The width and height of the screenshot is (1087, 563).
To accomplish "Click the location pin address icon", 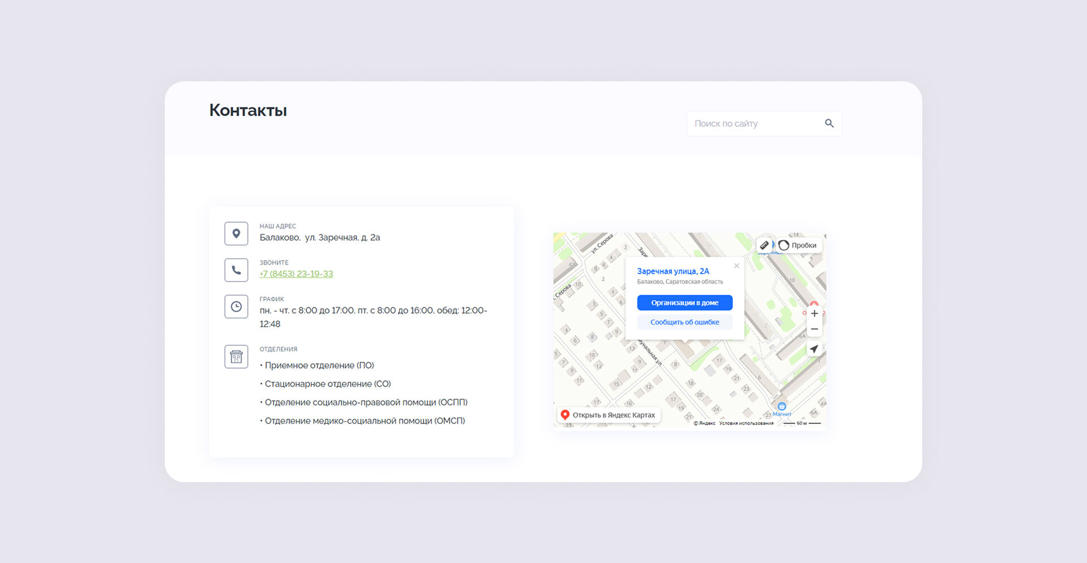I will [236, 233].
